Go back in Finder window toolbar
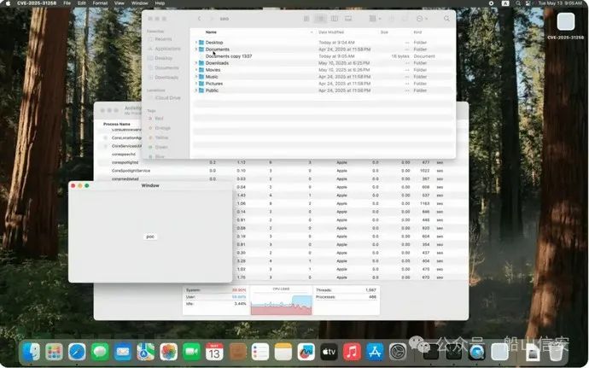589x368 pixels. [199, 19]
